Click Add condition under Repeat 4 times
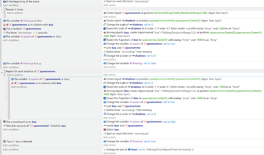Screen dimensions: 264x155 coord(15,13)
